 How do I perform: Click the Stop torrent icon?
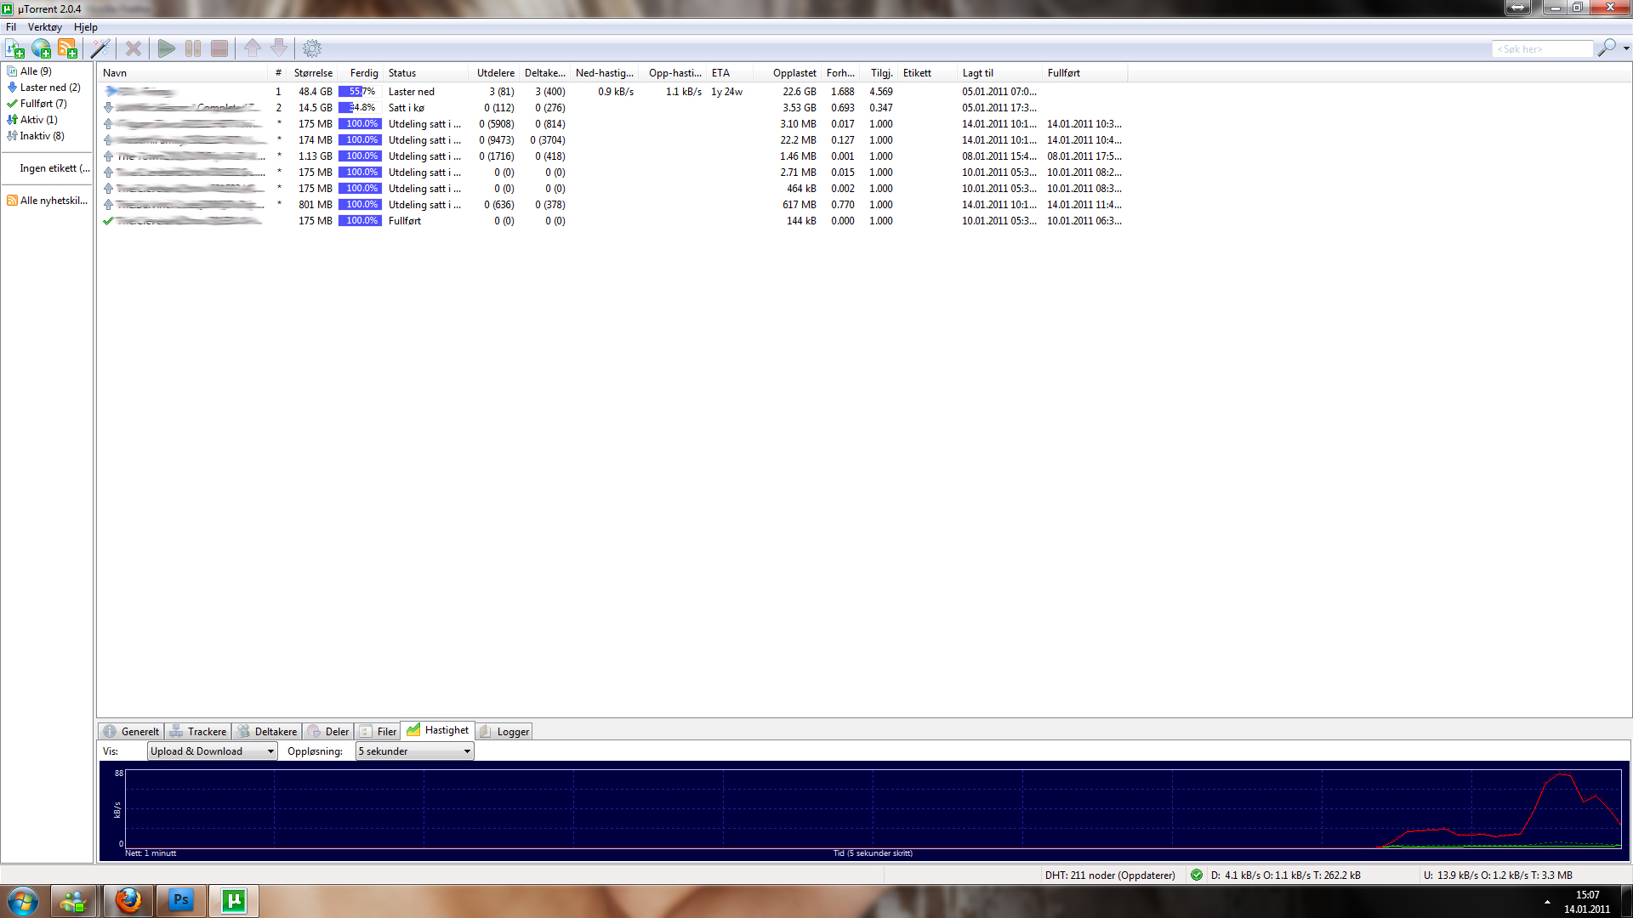(219, 48)
